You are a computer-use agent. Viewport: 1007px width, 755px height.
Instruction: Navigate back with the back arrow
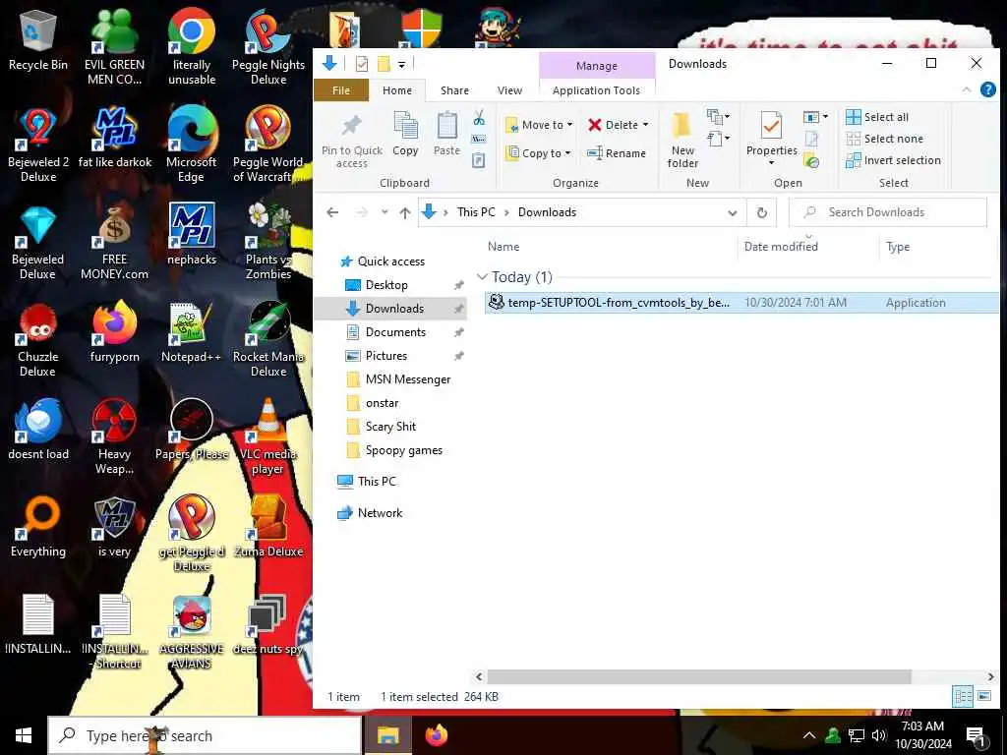pyautogui.click(x=332, y=212)
